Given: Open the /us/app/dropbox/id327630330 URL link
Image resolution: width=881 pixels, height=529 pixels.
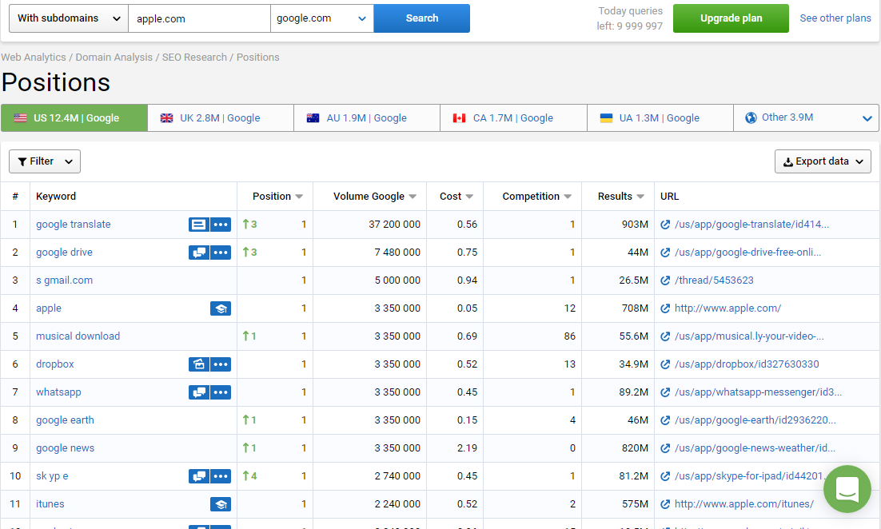Looking at the screenshot, I should click(747, 364).
